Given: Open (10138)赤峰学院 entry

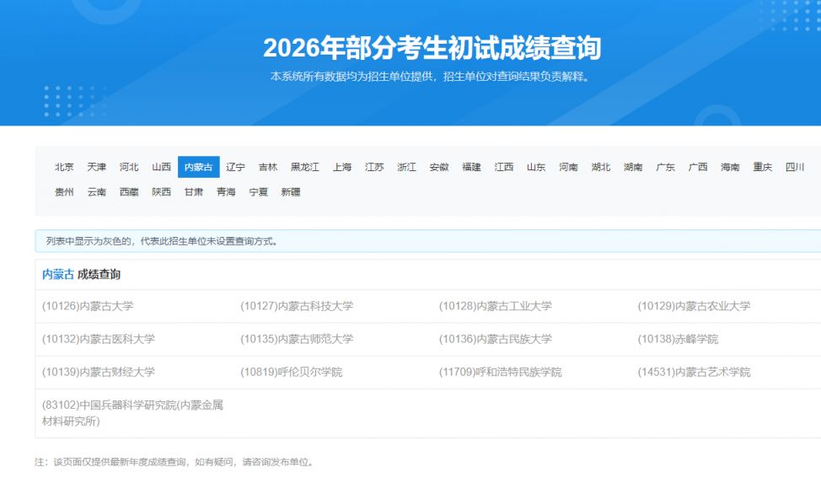Looking at the screenshot, I should [x=678, y=339].
